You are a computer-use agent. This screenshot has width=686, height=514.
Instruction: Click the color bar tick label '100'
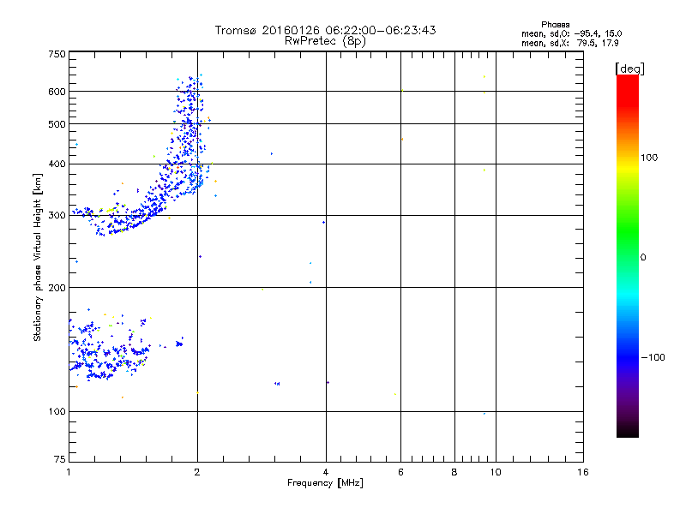tap(649, 158)
